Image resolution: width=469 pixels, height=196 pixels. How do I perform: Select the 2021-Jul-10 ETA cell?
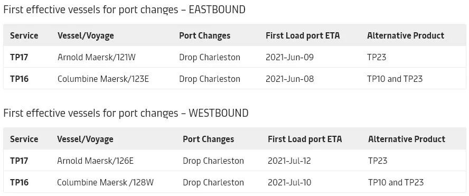(x=289, y=182)
